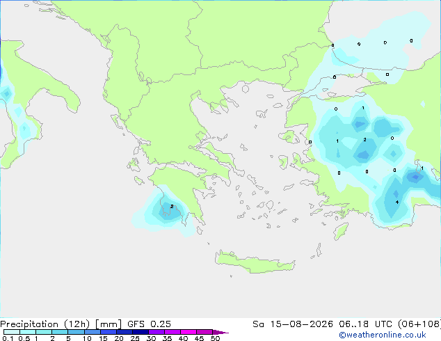Click the '[mm]' unit label
The image size is (441, 341).
[109, 324]
